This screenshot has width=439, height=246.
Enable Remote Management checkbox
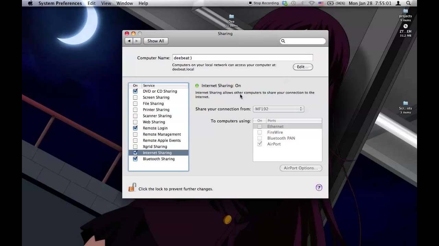135,134
